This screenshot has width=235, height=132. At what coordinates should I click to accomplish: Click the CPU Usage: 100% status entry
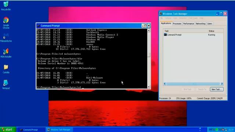pos(184,98)
